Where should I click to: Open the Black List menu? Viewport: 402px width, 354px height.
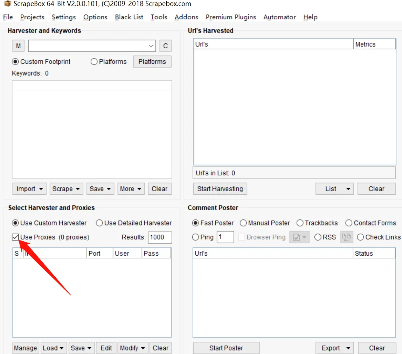(129, 17)
